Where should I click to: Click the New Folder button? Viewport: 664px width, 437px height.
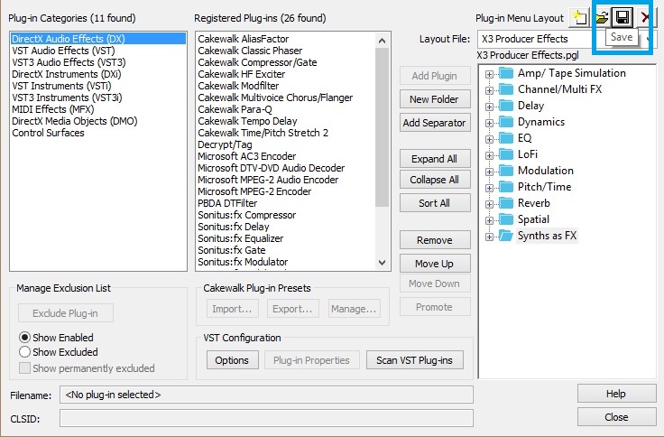click(x=435, y=99)
